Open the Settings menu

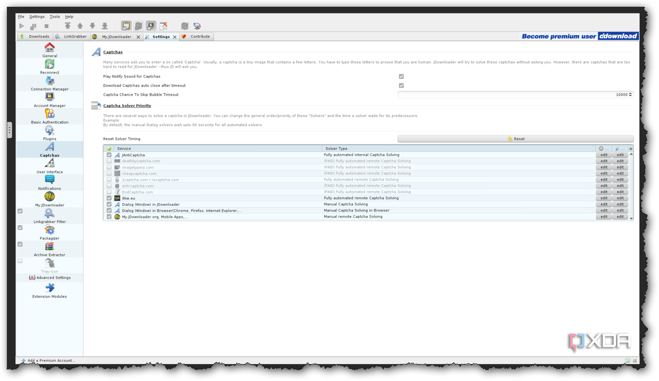pos(37,17)
